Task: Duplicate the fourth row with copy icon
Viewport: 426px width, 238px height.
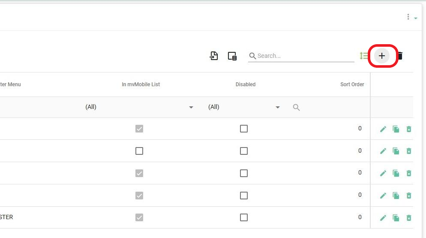Action: [396, 196]
